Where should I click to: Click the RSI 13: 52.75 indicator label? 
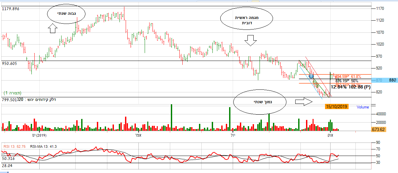[14, 146]
